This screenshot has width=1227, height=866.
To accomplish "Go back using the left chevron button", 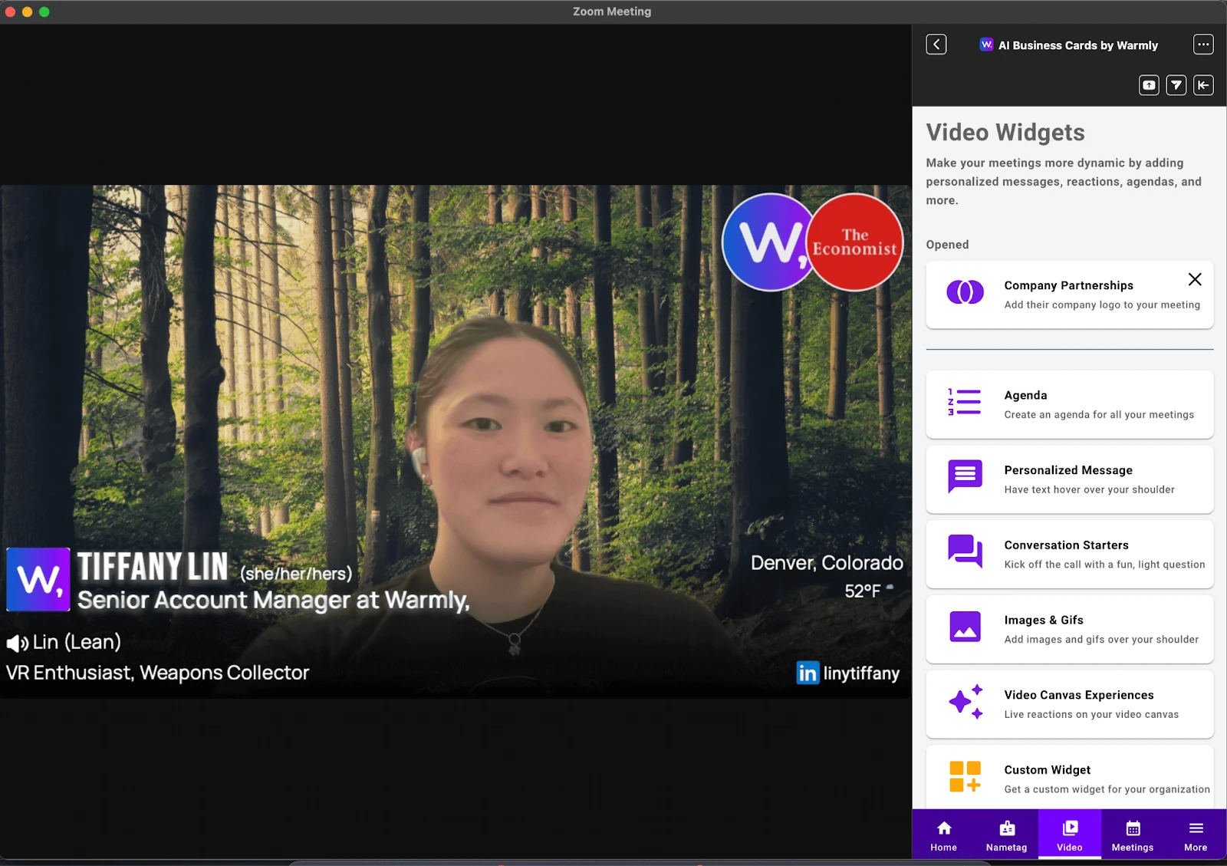I will (x=936, y=44).
